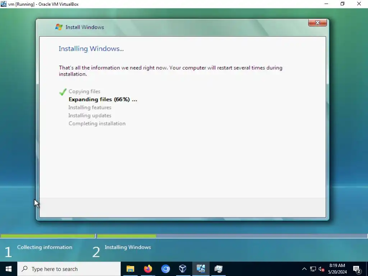Click the green checkmark beside Copying files
Viewport: 368px width, 276px height.
click(x=63, y=92)
